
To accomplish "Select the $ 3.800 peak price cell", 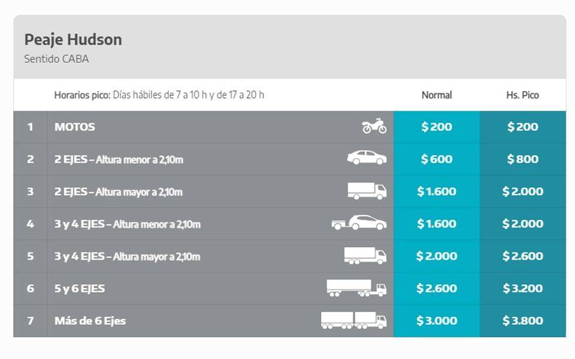I will [523, 321].
